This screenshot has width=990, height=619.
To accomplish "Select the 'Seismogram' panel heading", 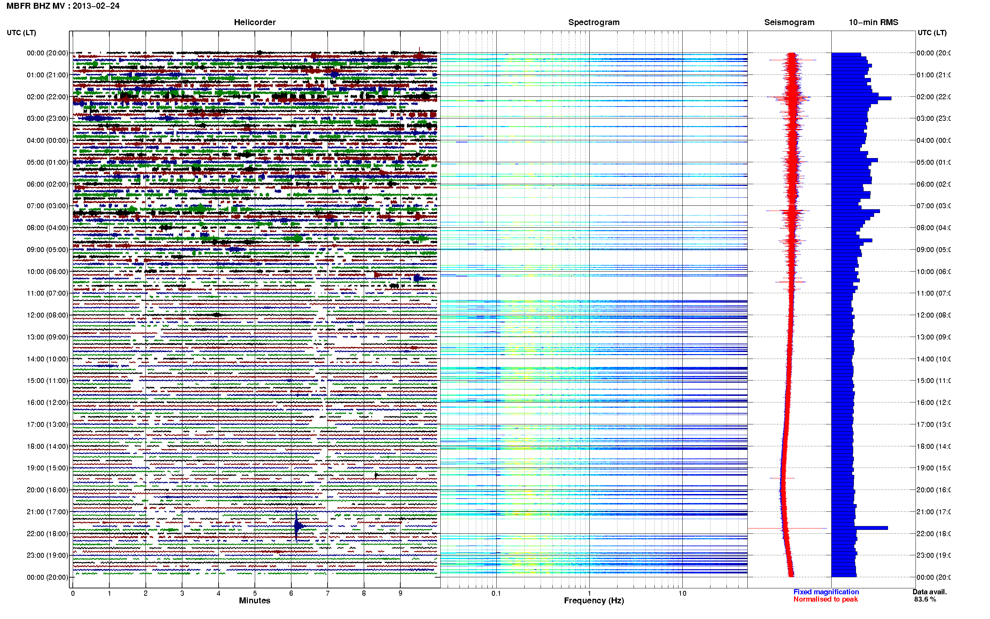I will pos(789,22).
